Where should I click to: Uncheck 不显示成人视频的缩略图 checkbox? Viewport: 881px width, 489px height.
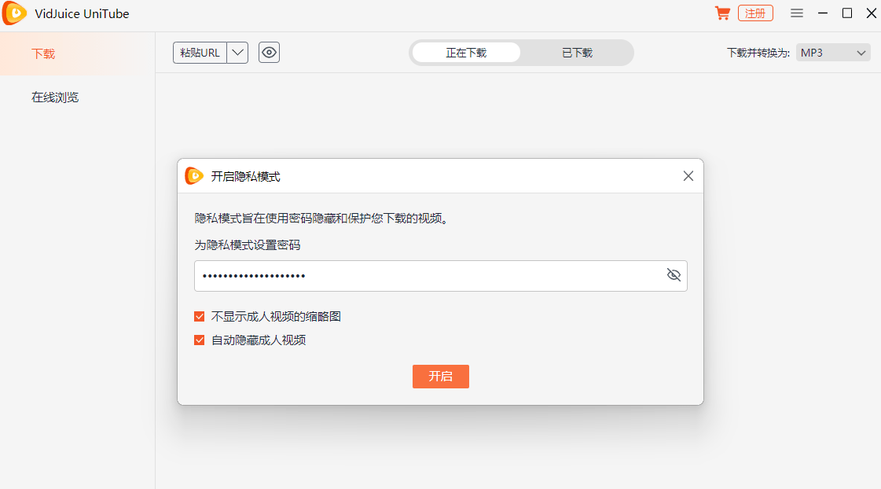tap(200, 317)
